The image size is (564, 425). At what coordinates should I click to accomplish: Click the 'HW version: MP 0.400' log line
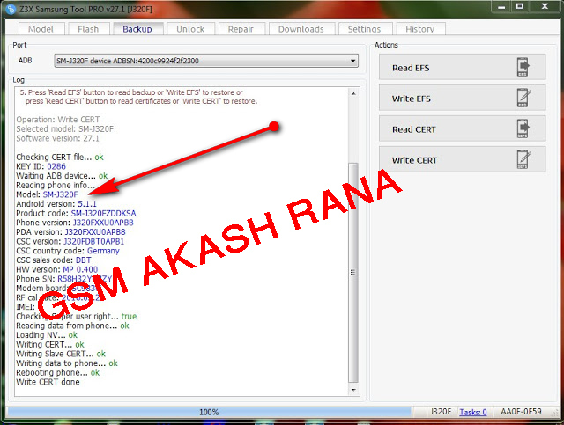click(x=56, y=269)
